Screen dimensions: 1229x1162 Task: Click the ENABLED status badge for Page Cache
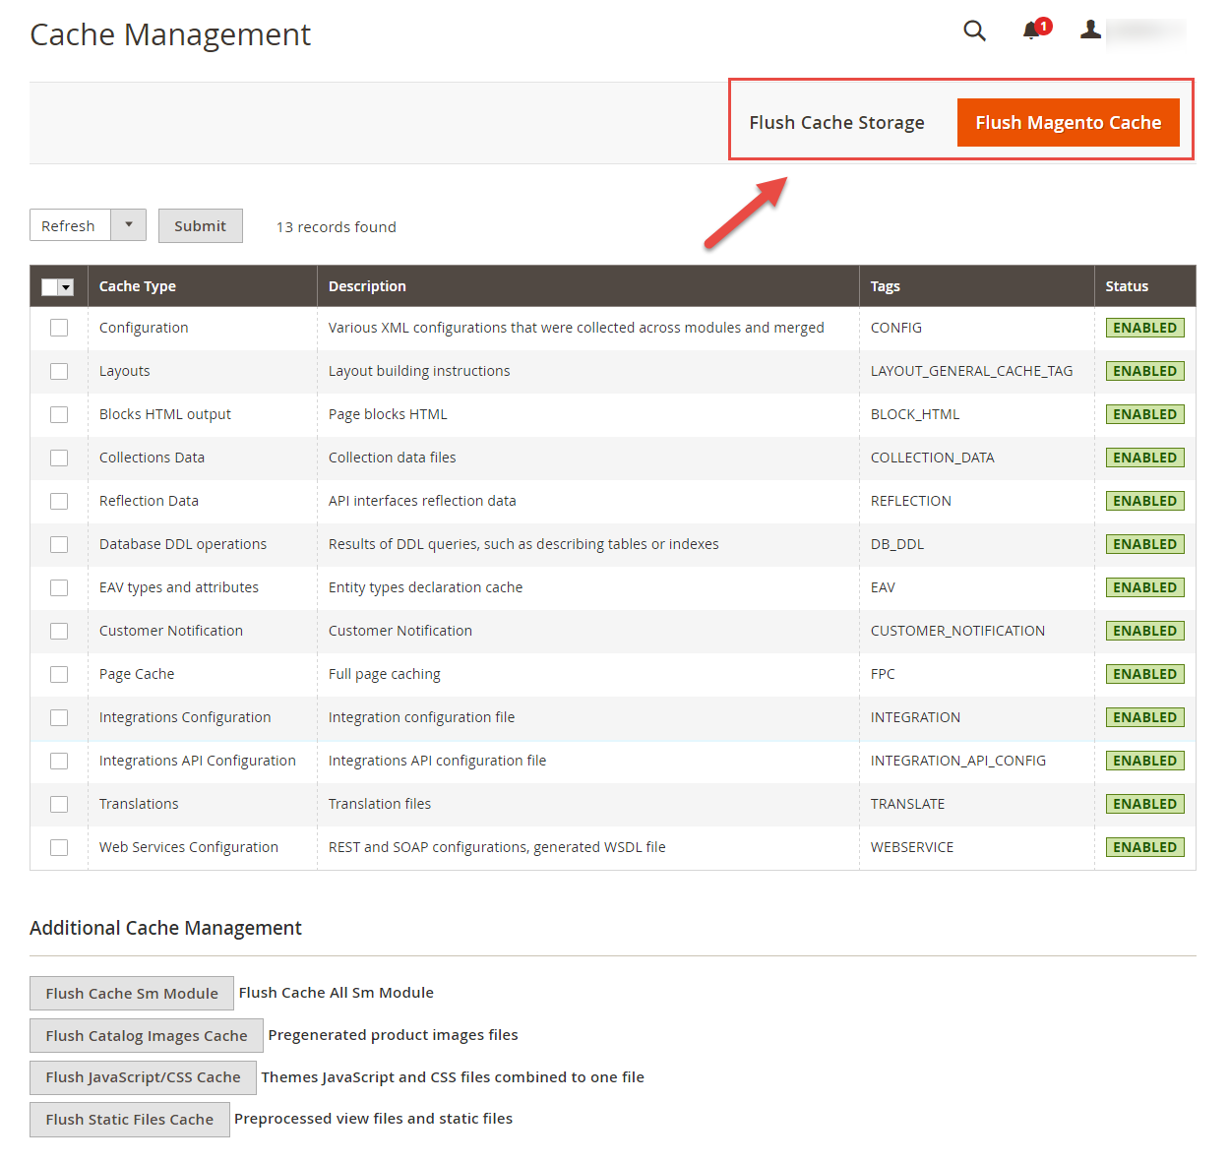1144,674
